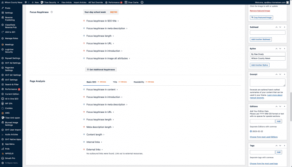Open Paywall Settings

click(13, 58)
